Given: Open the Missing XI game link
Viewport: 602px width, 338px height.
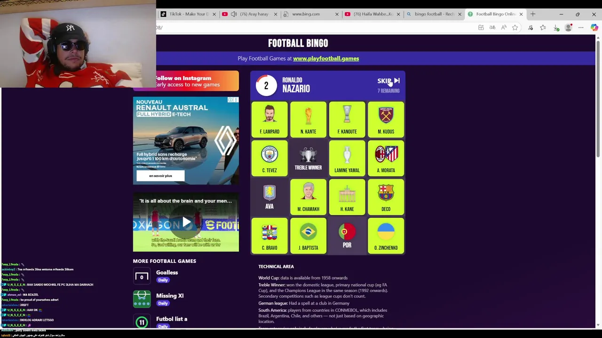Looking at the screenshot, I should click(170, 296).
